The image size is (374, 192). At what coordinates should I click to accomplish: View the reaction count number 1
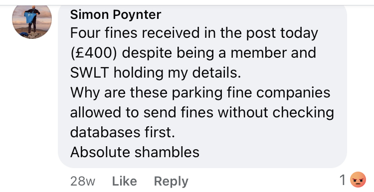click(x=343, y=180)
